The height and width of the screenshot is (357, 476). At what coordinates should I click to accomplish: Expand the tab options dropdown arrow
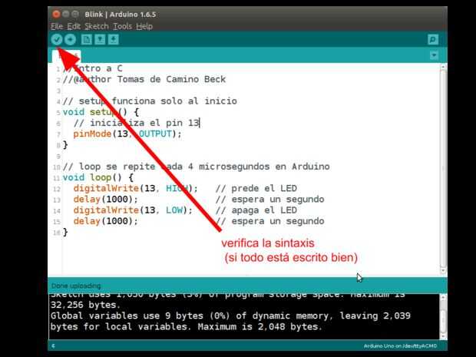(434, 55)
